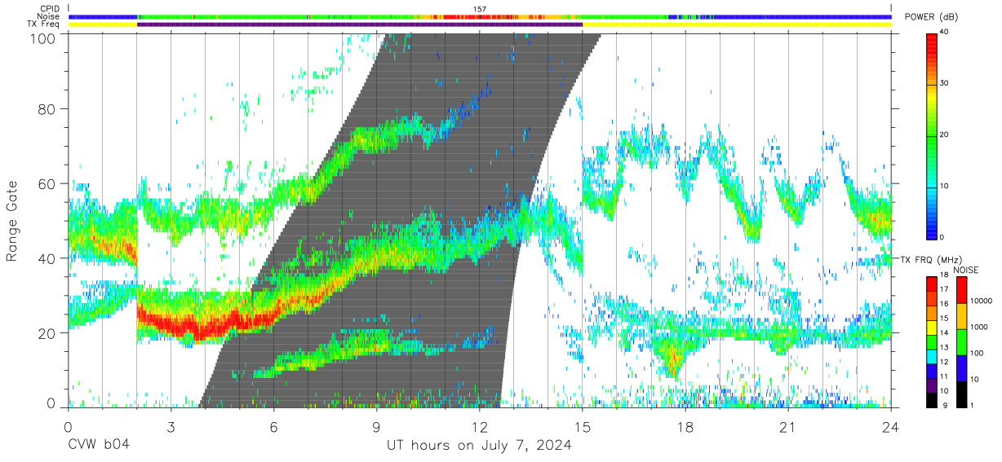Click the x-axis tick label '15'
The width and height of the screenshot is (1002, 462).
click(582, 427)
